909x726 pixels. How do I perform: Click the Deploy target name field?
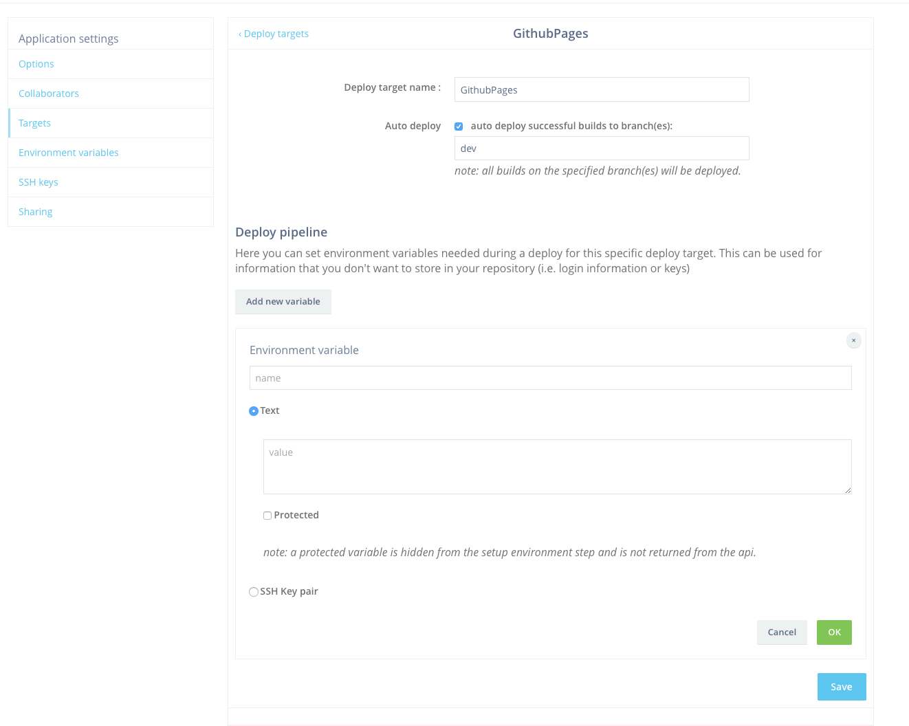(602, 89)
